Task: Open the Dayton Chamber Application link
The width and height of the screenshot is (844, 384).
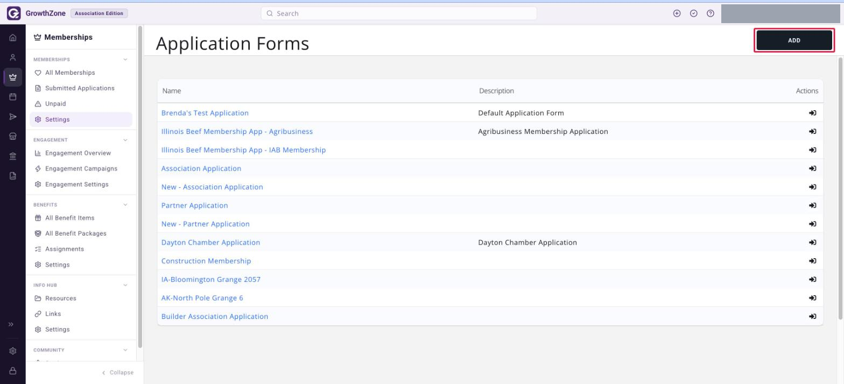Action: pos(210,243)
